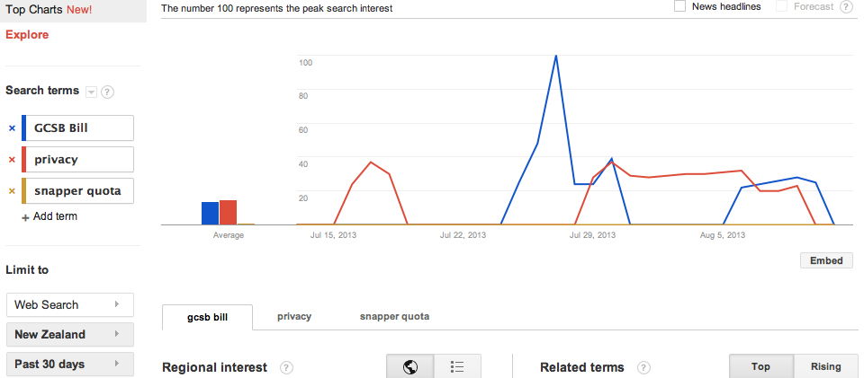The height and width of the screenshot is (378, 864).
Task: Click the blue GCSB Bill average bar
Action: [210, 213]
